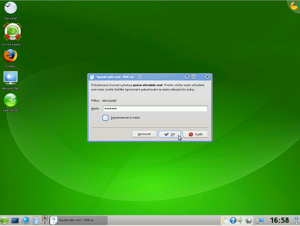Click the bottom panel scroll arrow by the clock
The width and height of the screenshot is (300, 226).
(x=296, y=222)
